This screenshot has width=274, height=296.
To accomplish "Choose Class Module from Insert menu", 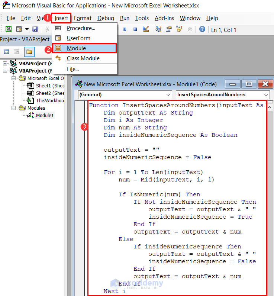I will pos(84,58).
